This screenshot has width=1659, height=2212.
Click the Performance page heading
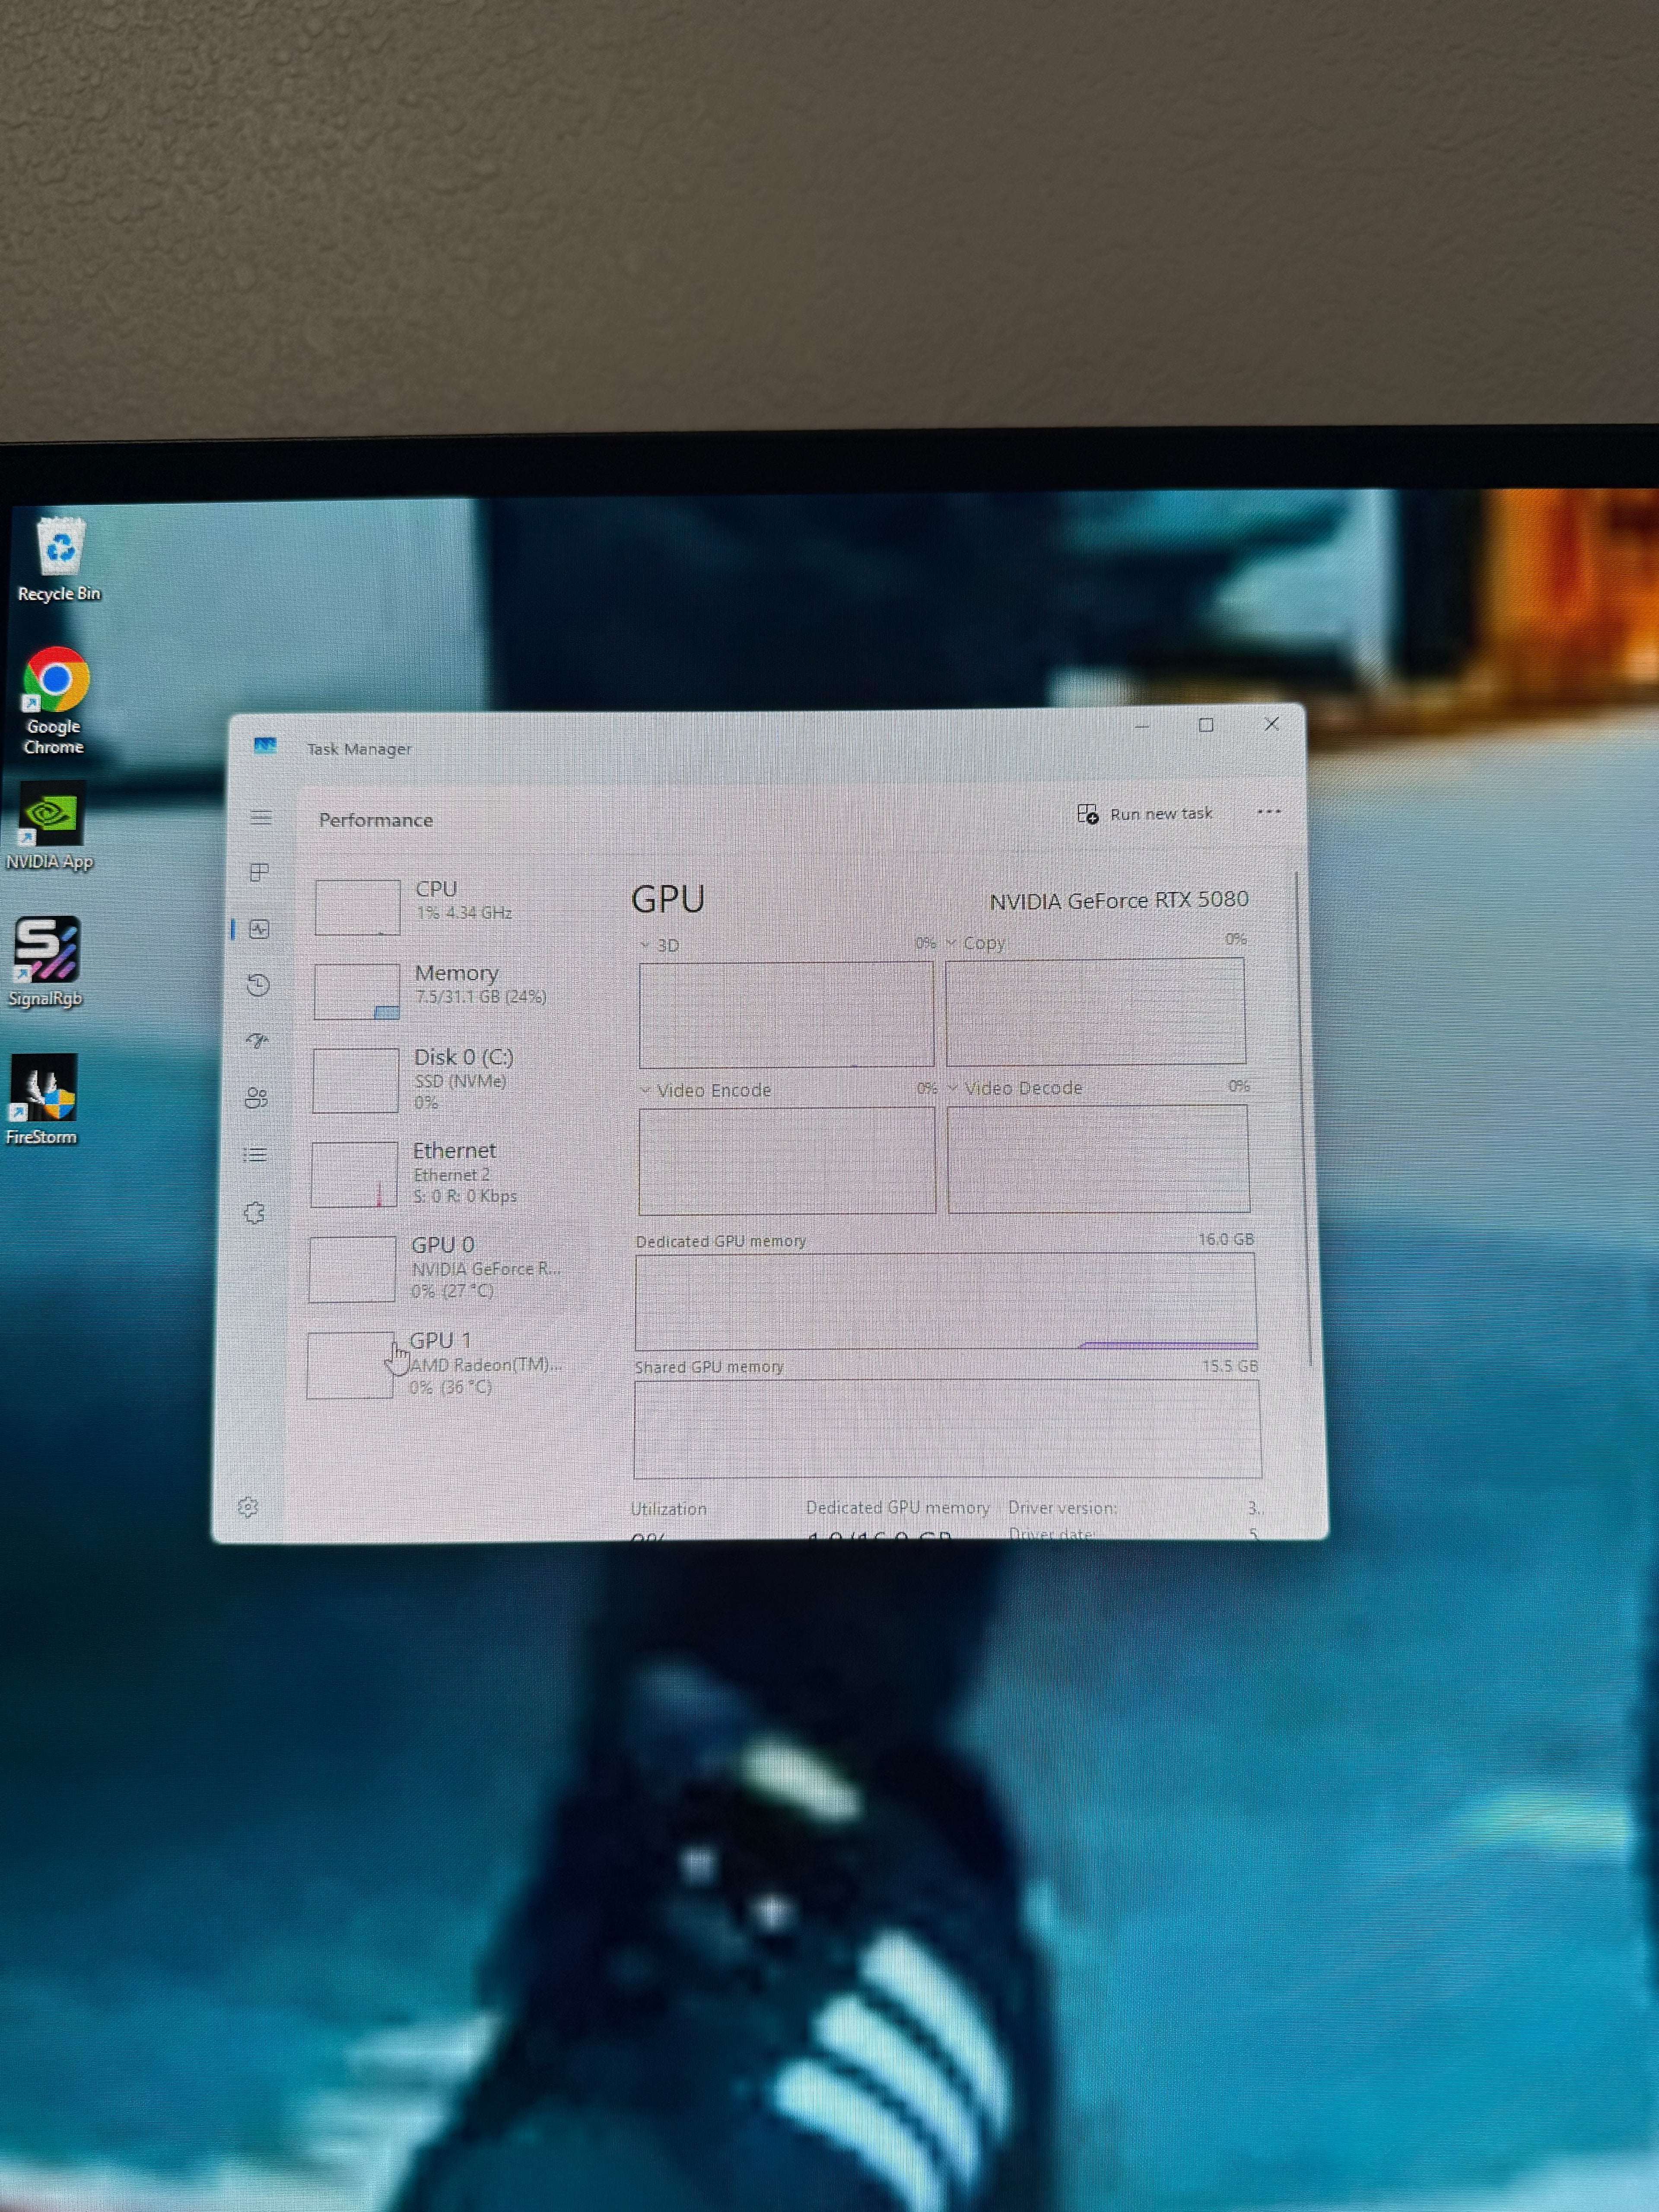point(376,820)
